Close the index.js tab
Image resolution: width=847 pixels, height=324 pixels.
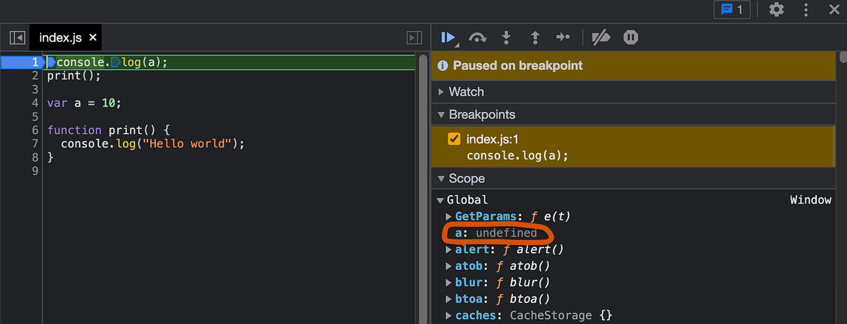point(92,37)
